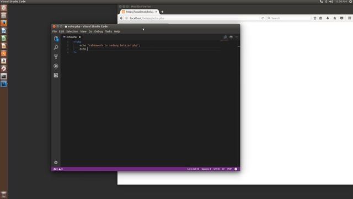Open the editor More Actions ellipsis

237,37
